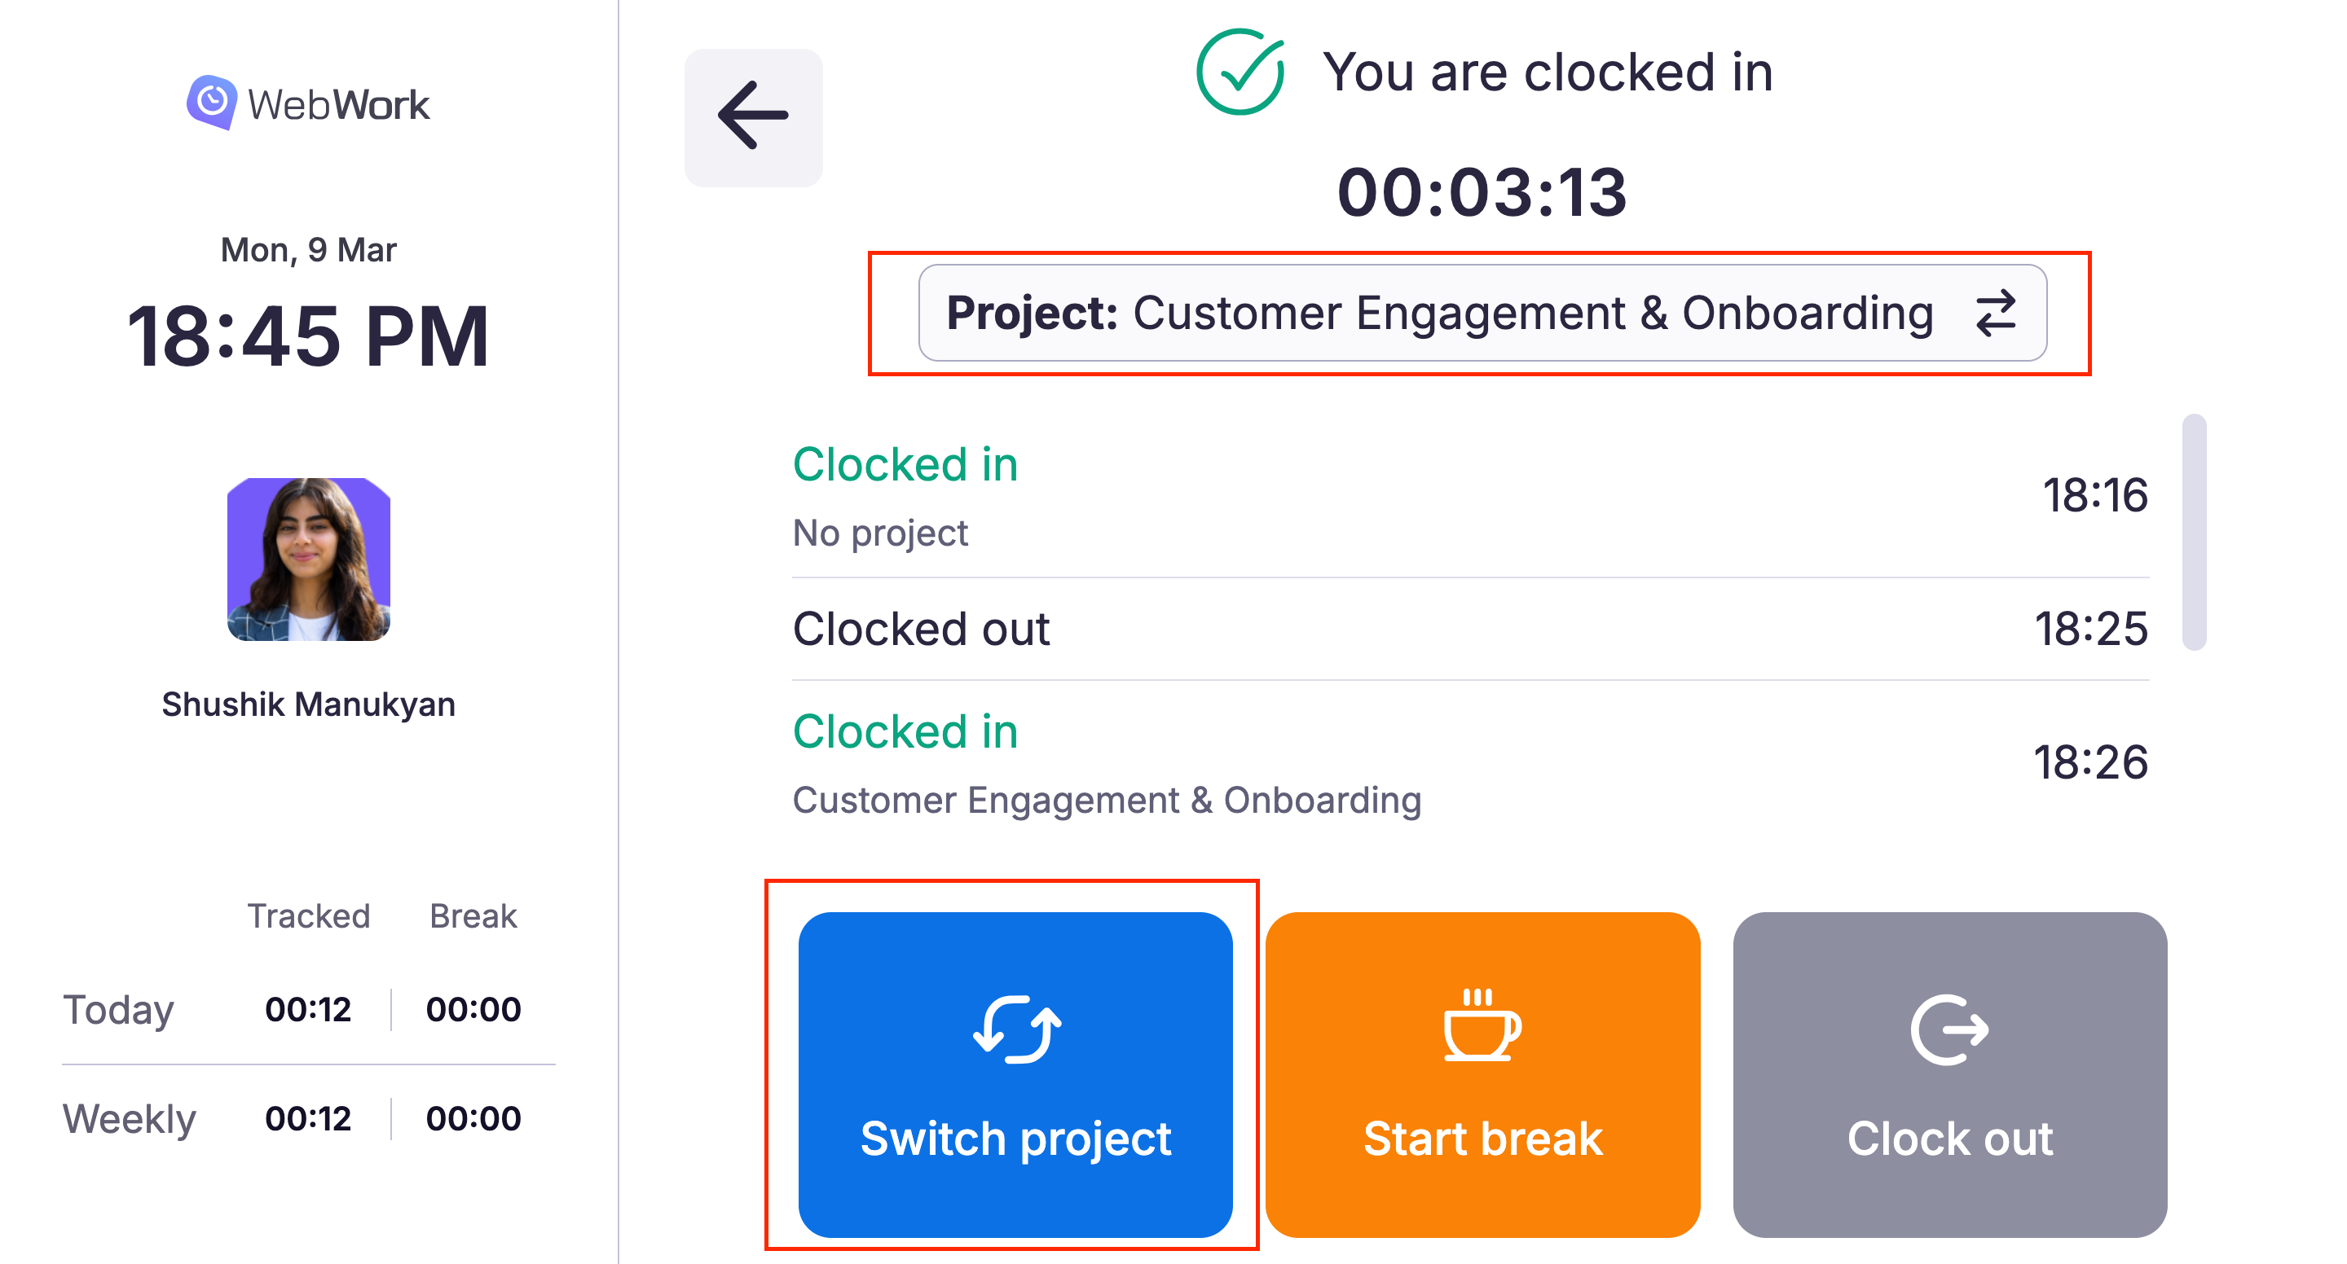2347x1264 pixels.
Task: Click the 00:03:13 elapsed timer
Action: click(x=1482, y=193)
